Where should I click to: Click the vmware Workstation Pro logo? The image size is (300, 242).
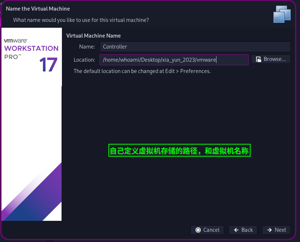click(x=31, y=49)
